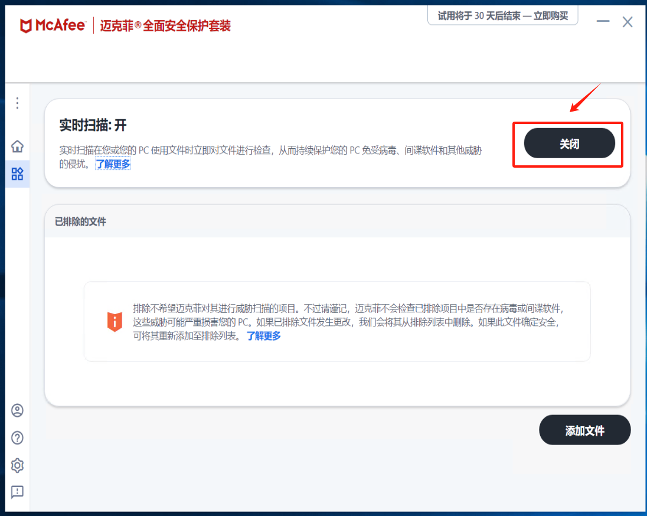Open the account profile icon
The image size is (647, 516).
[x=17, y=410]
